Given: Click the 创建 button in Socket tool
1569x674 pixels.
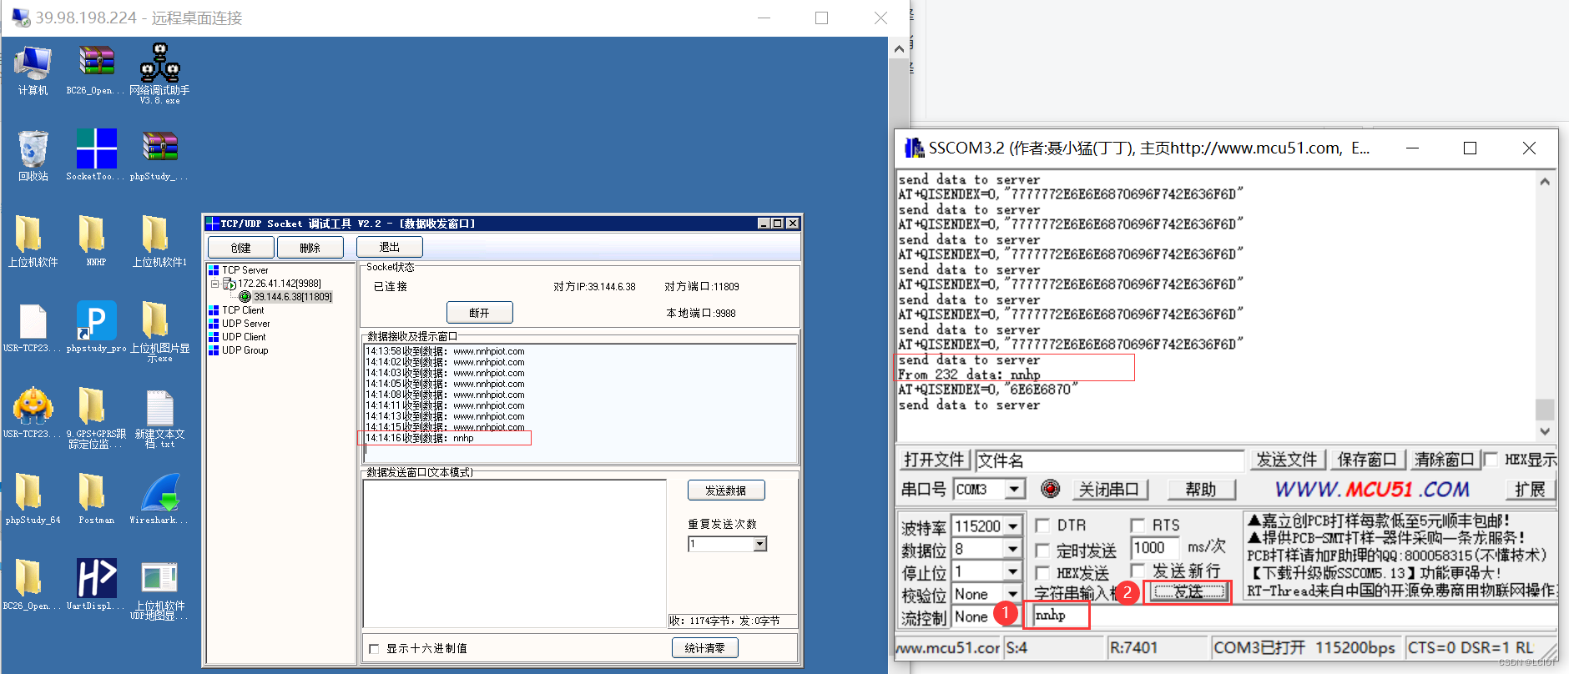Looking at the screenshot, I should click(x=241, y=248).
